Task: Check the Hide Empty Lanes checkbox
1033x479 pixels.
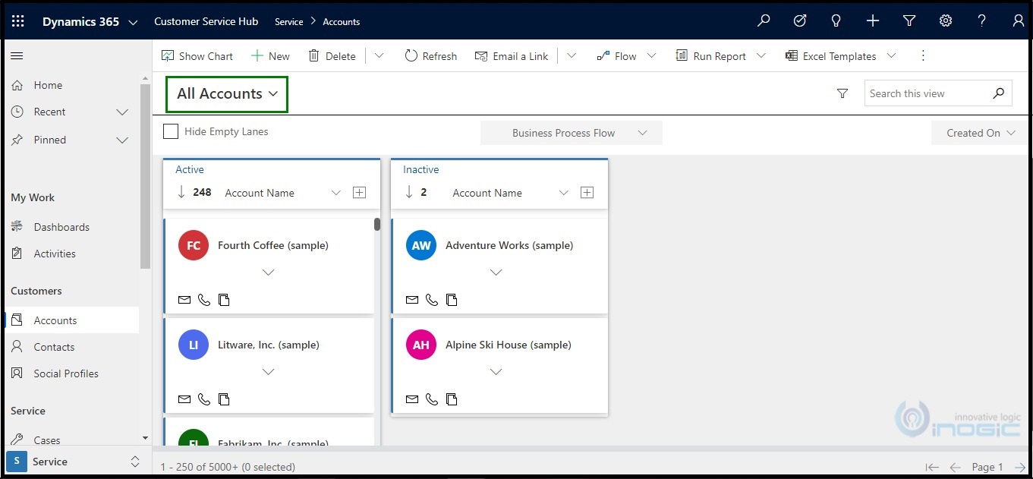Action: pyautogui.click(x=171, y=131)
